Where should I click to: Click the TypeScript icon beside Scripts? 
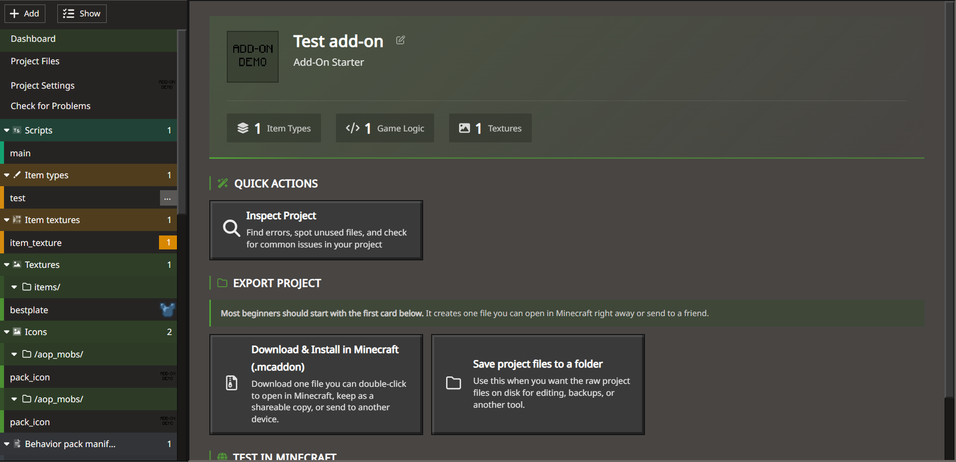click(17, 130)
